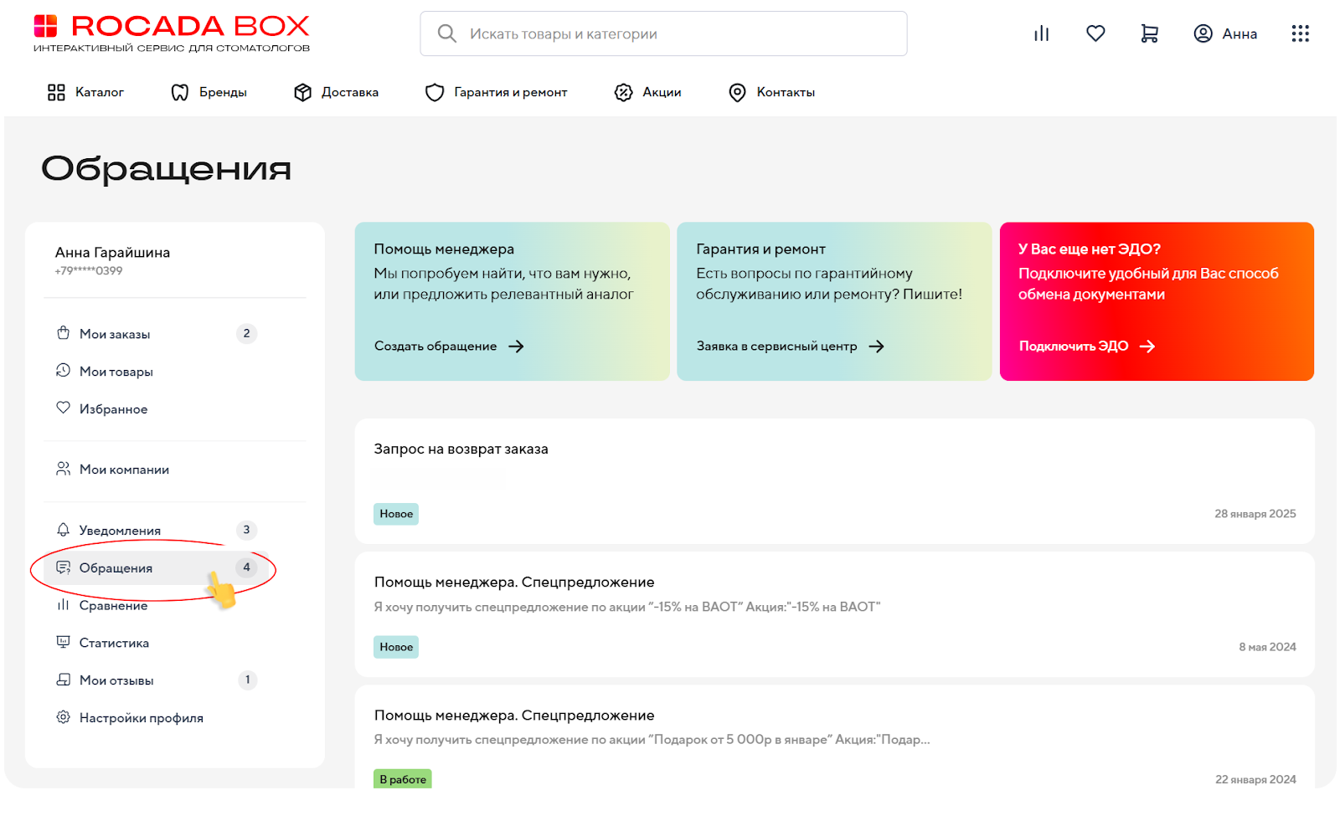Focus the Искать товары и категории search field
This screenshot has height=816, width=1340.
pyautogui.click(x=663, y=33)
